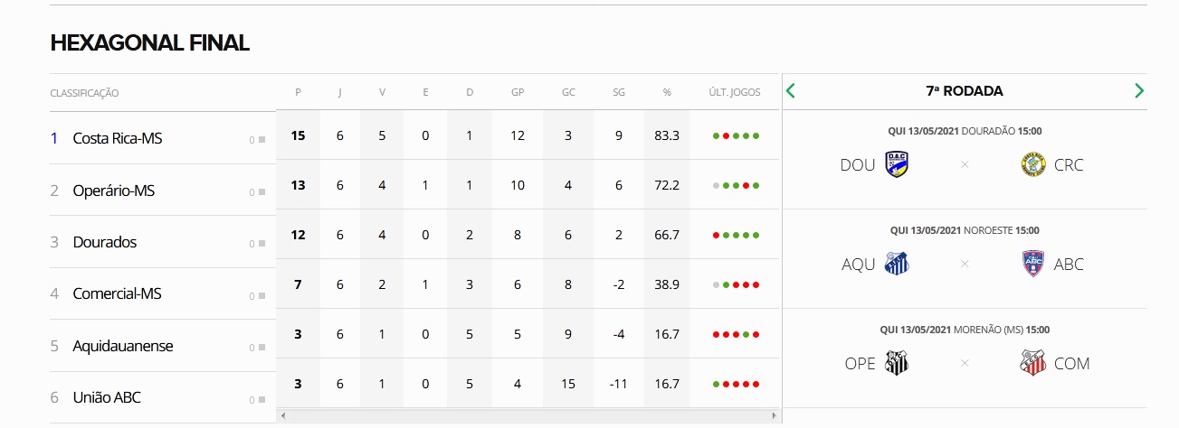Click the ÚLT. JOGOS column header

click(735, 92)
